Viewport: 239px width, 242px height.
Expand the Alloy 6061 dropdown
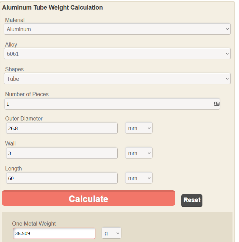click(117, 54)
